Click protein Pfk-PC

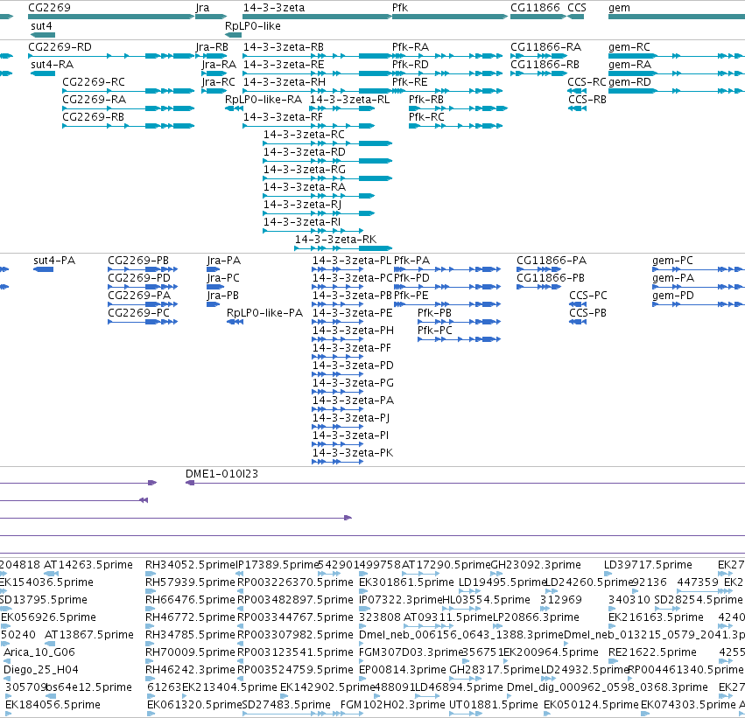click(459, 339)
